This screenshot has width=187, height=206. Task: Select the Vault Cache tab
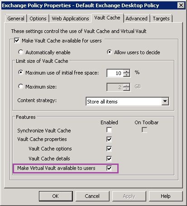pyautogui.click(x=107, y=18)
